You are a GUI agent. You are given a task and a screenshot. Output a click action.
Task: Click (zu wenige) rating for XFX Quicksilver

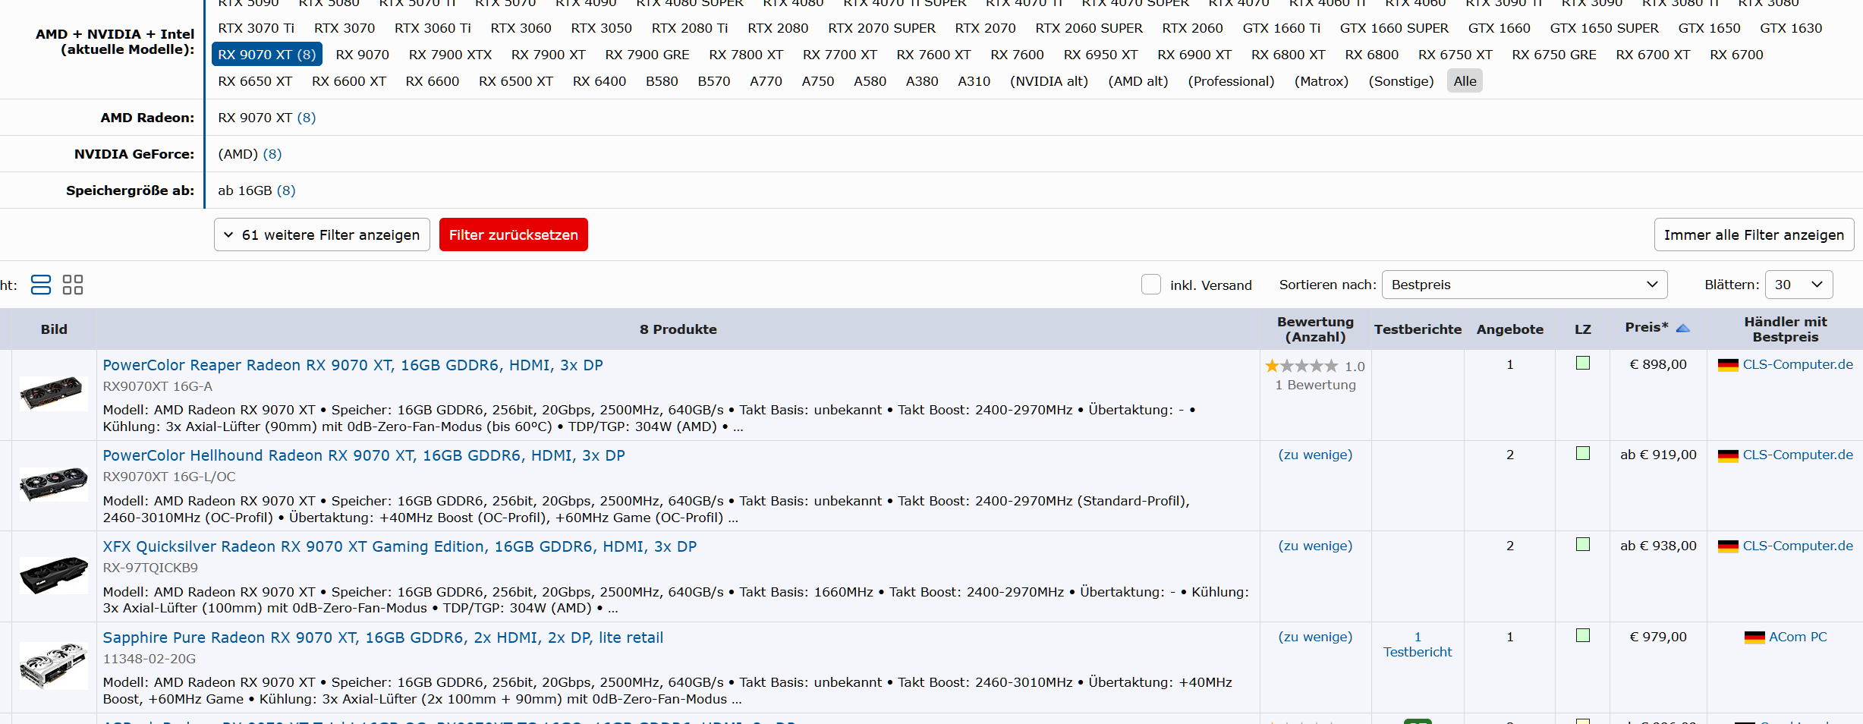[x=1315, y=546]
